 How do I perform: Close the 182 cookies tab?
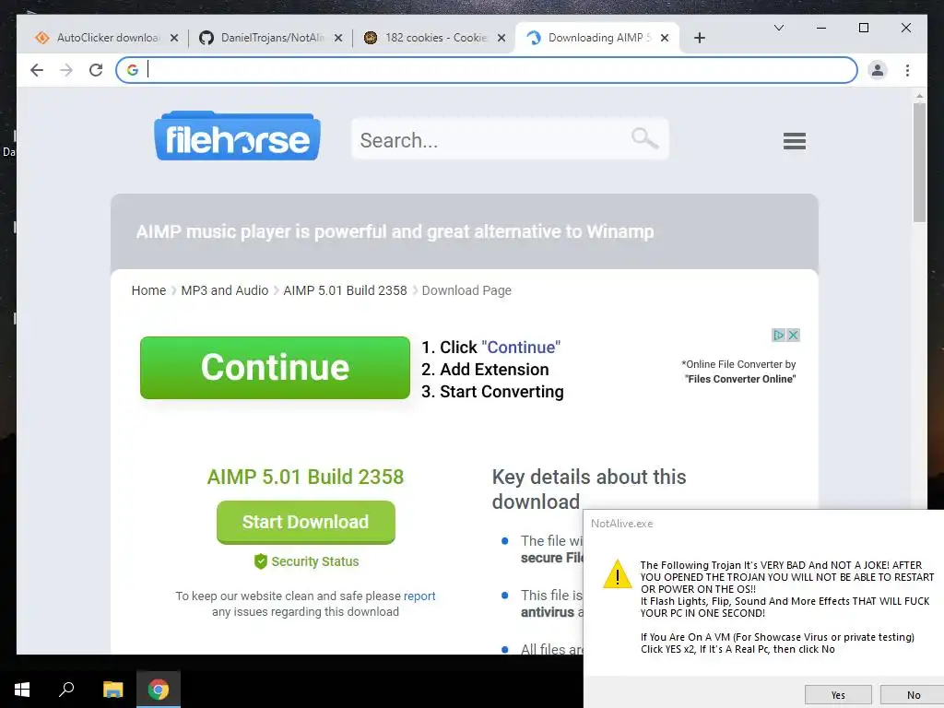pyautogui.click(x=501, y=38)
